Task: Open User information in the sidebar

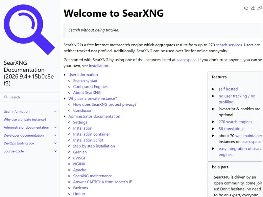Action: (17, 112)
